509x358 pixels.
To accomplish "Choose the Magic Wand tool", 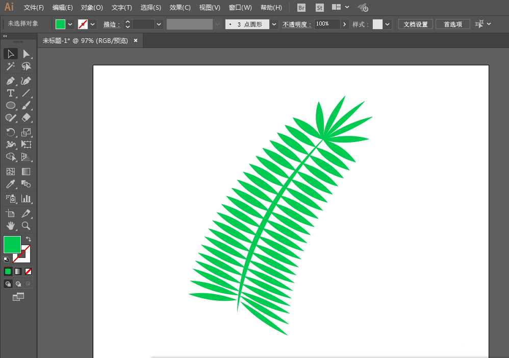I will [10, 66].
